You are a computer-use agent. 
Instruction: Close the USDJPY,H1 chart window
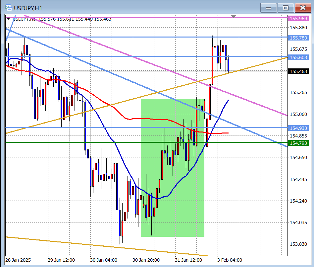click(302, 8)
